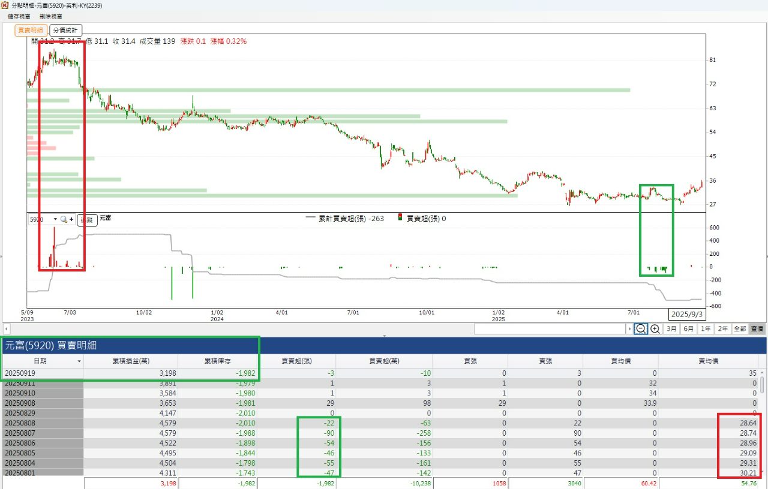Click the 累積損益(萬) column header
The height and width of the screenshot is (489, 768).
[x=131, y=361]
